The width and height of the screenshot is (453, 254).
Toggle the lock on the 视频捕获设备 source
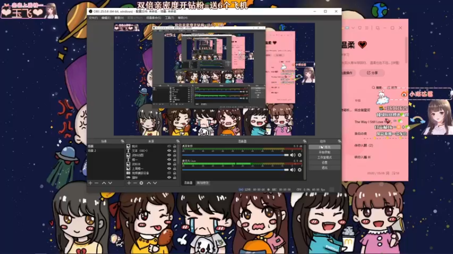pos(174,173)
